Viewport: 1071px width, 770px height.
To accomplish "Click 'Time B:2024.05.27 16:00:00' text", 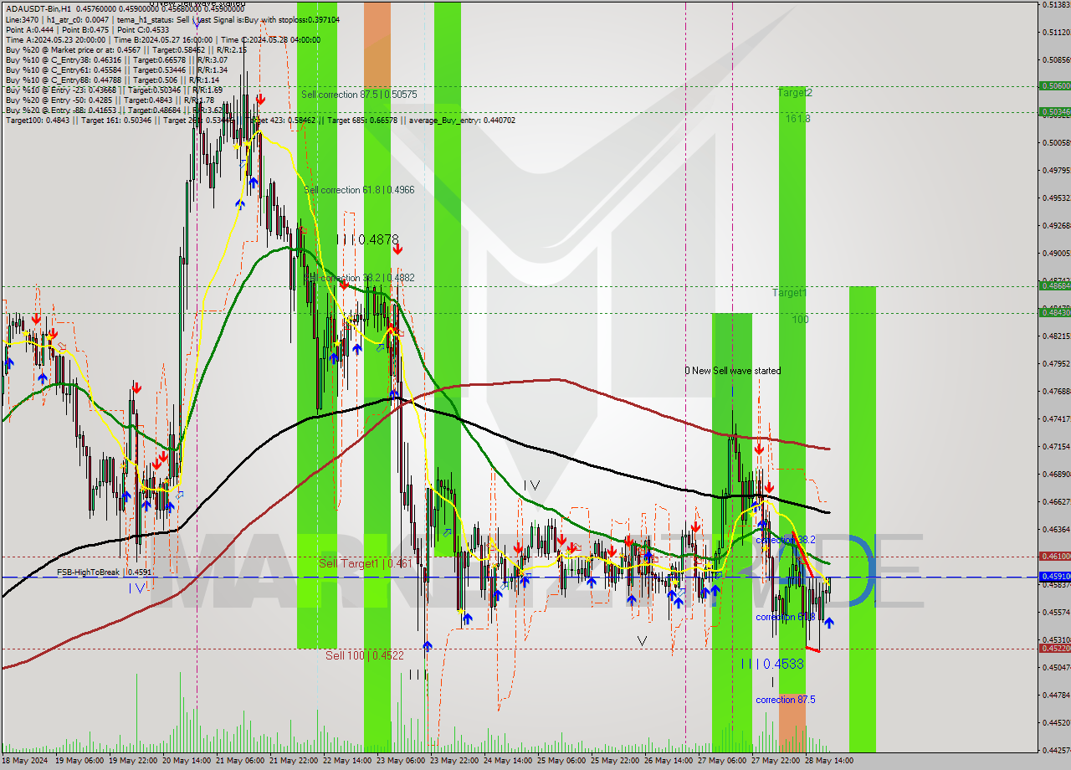I will [x=162, y=39].
